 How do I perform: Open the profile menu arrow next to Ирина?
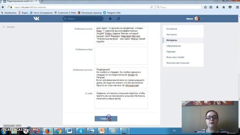point(202,19)
